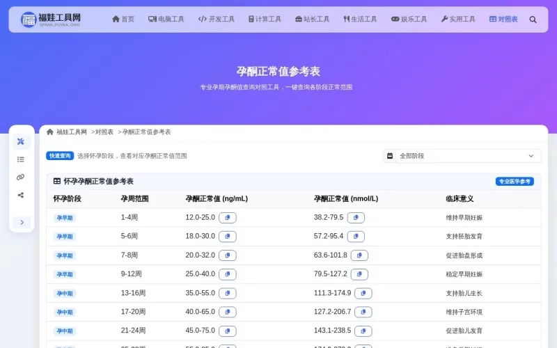The height and width of the screenshot is (348, 557).
Task: Open 开发工具 menu
Action: coord(217,19)
